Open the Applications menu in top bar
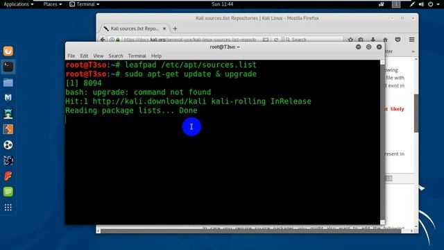This screenshot has width=444, height=250. (19, 4)
